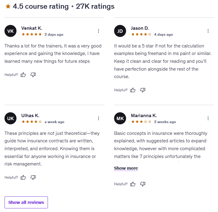The image size is (218, 212).
Task: Thumbs down Marianna K.'s review
Action: (x=143, y=184)
